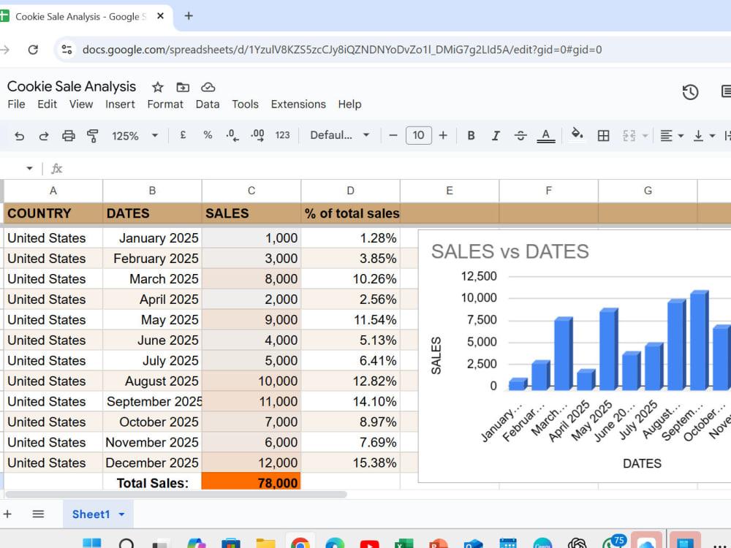Open the Default font dropdown
The width and height of the screenshot is (731, 548).
pos(339,135)
